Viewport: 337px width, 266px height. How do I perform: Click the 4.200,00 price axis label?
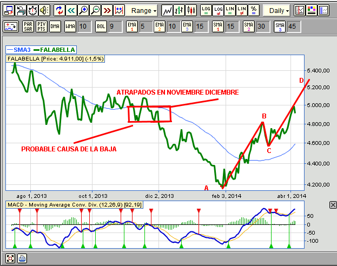tap(318, 184)
